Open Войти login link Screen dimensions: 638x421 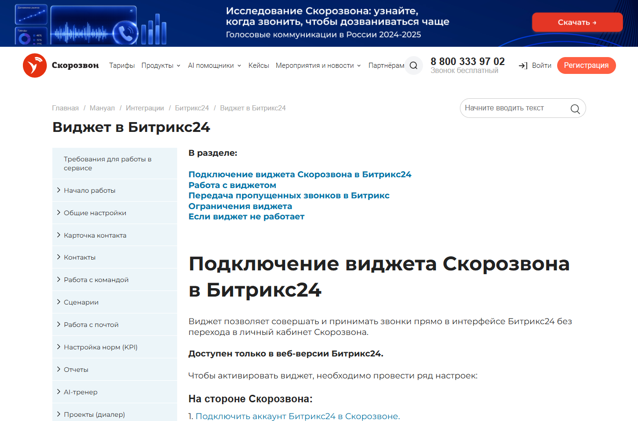tap(542, 65)
